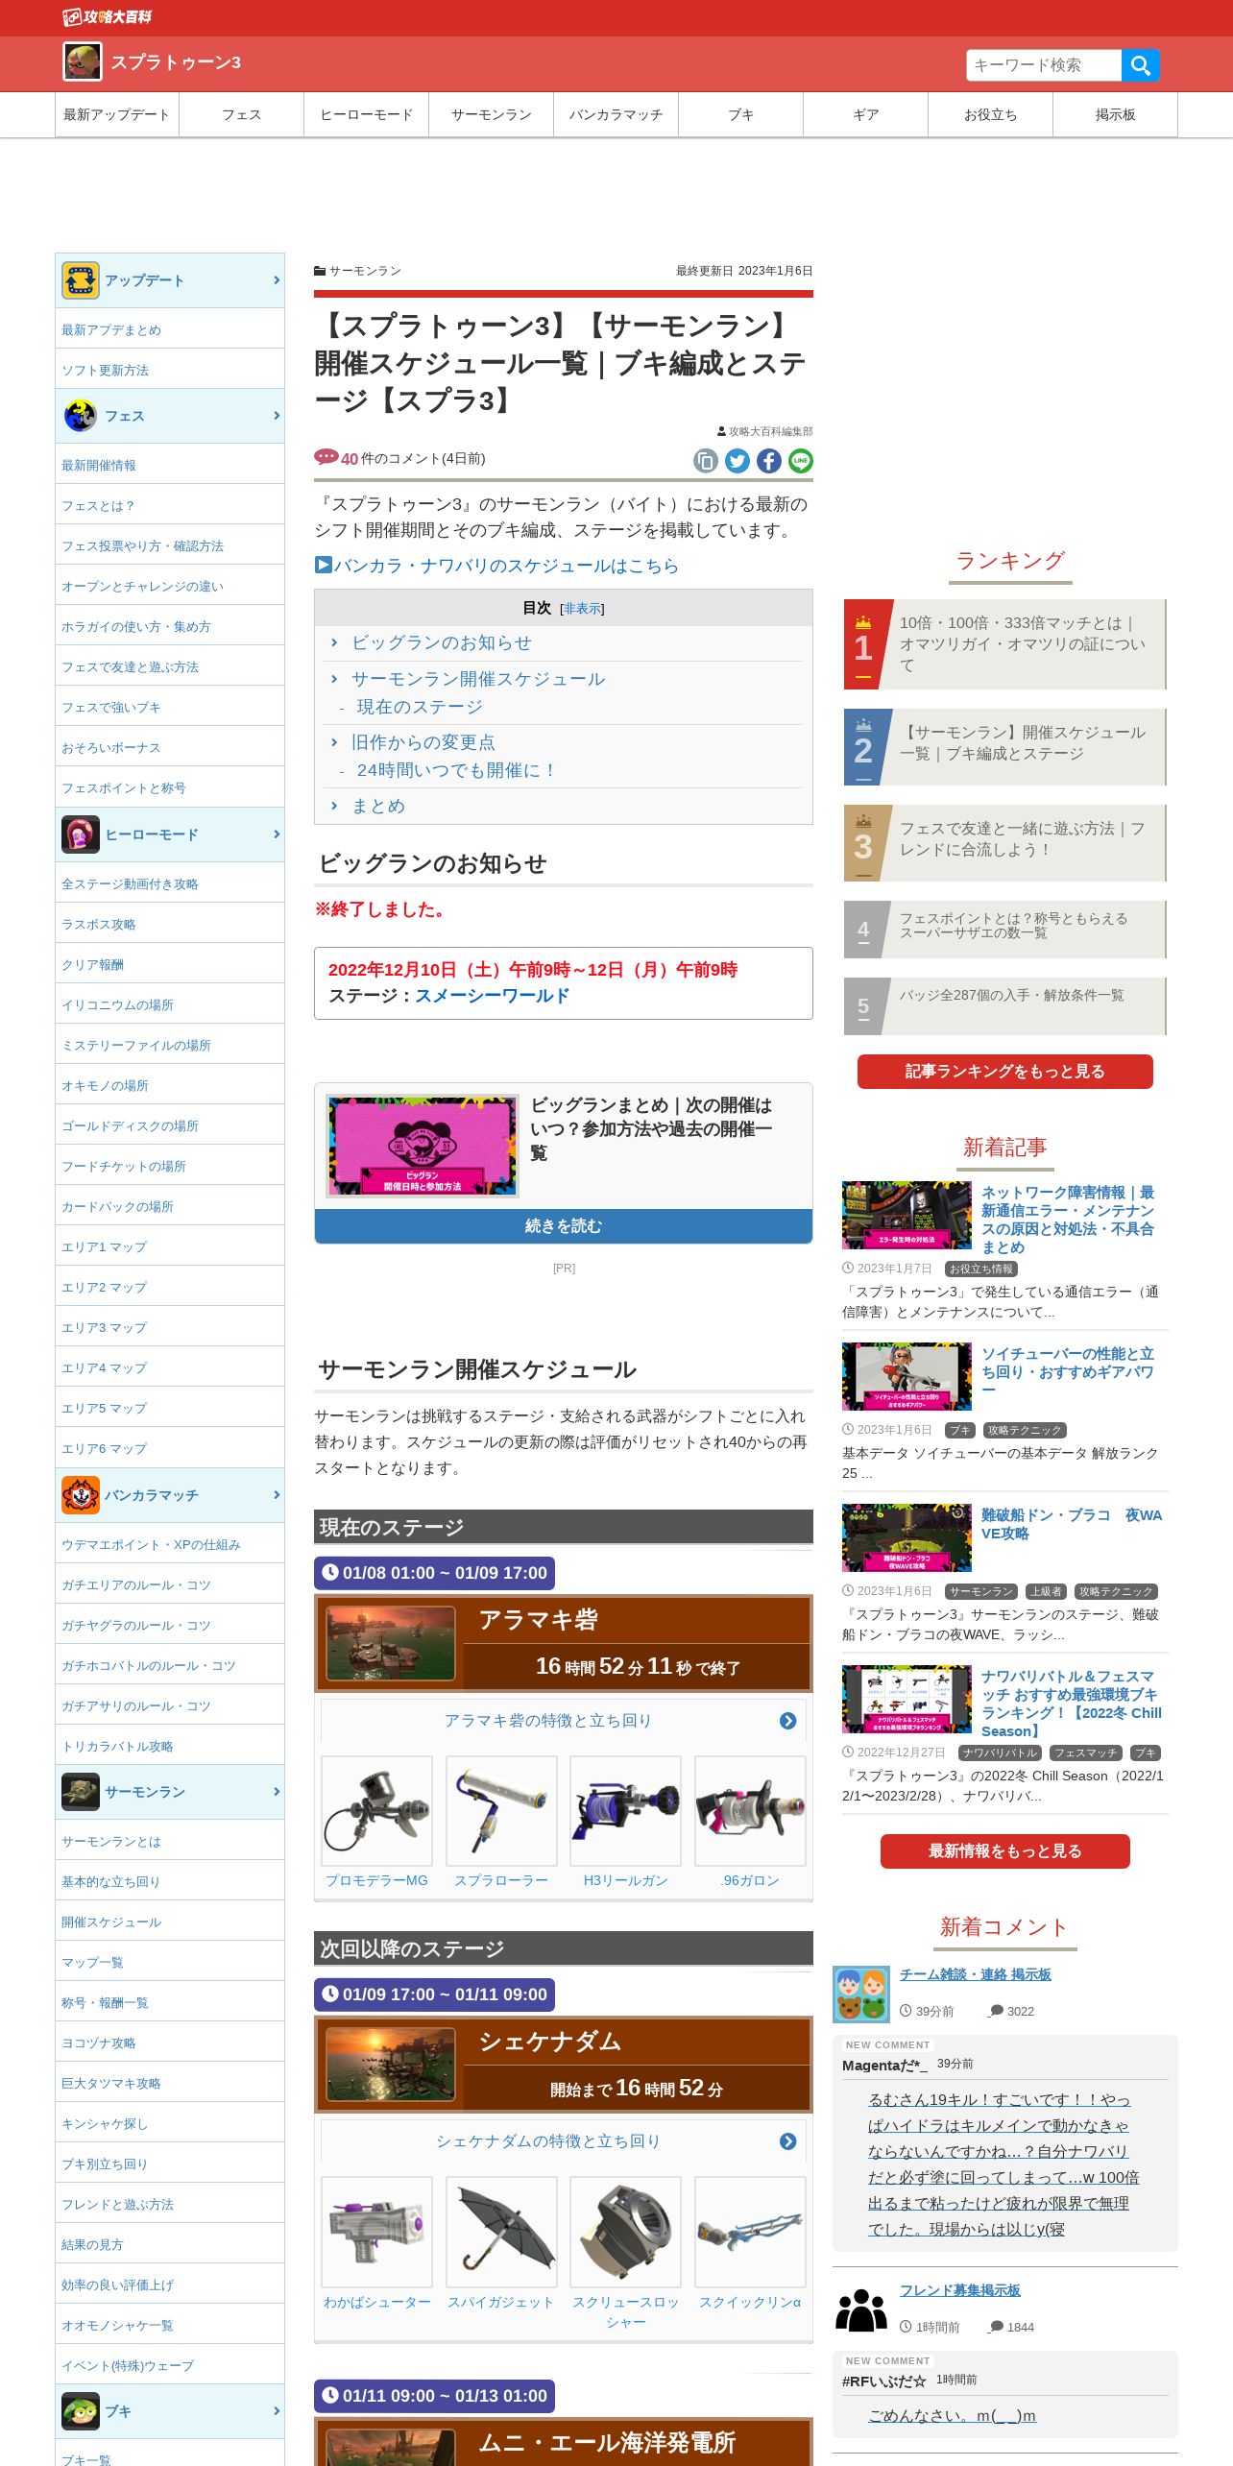Share article via Twitter icon
The height and width of the screenshot is (2466, 1233).
[737, 461]
